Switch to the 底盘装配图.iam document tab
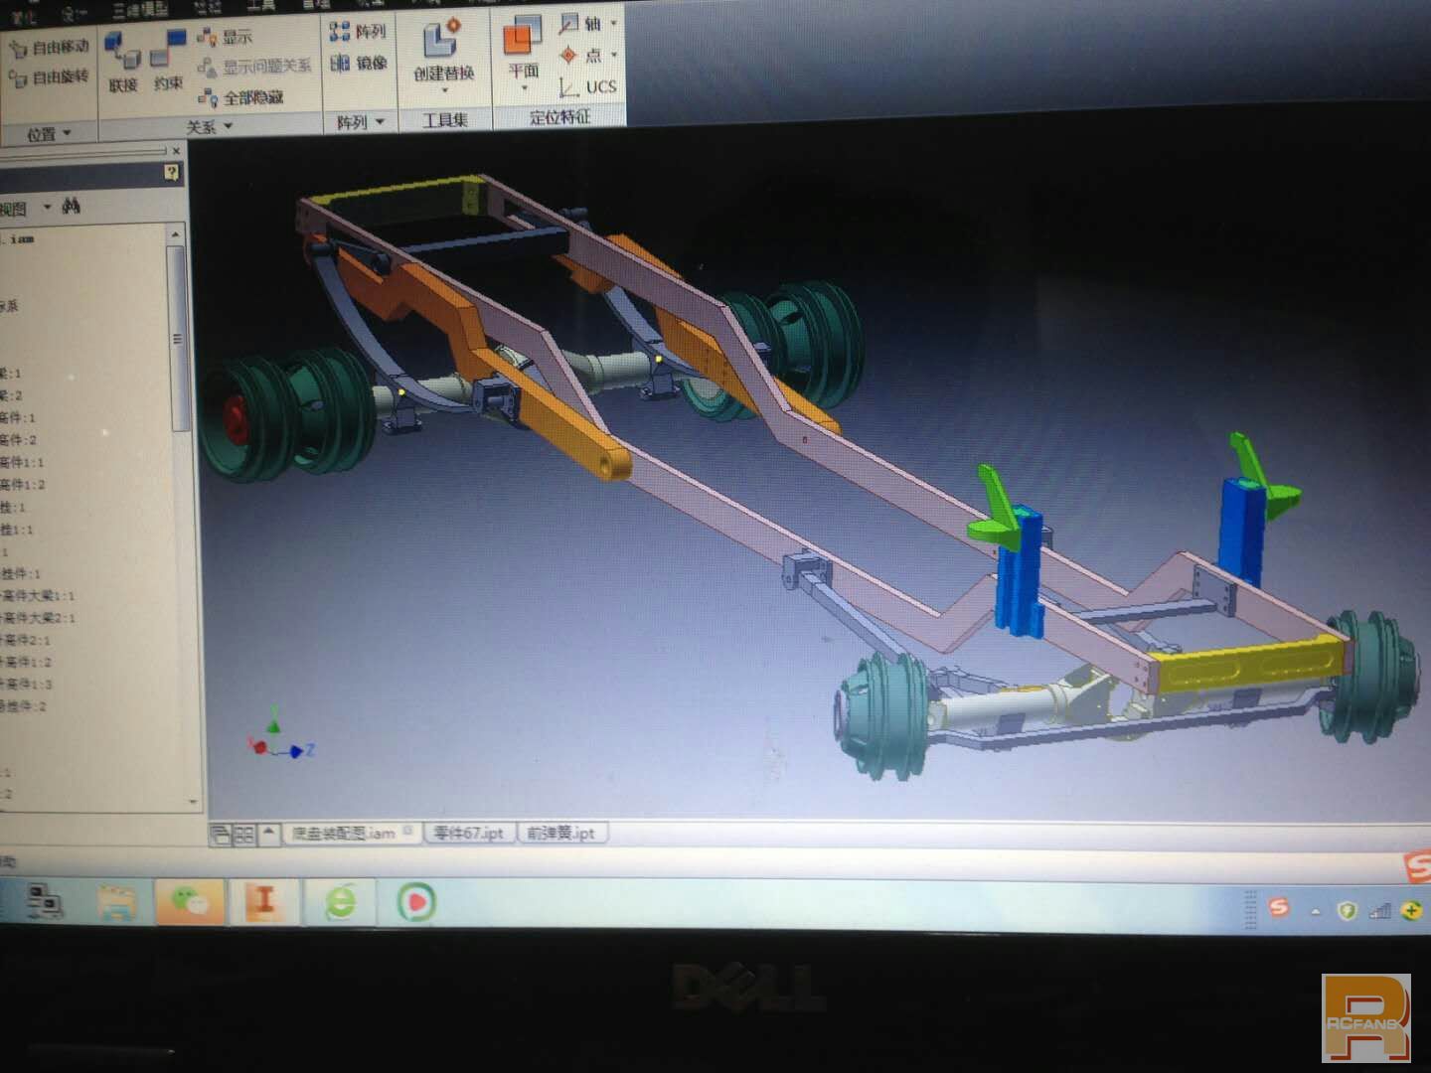This screenshot has height=1073, width=1431. 353,834
